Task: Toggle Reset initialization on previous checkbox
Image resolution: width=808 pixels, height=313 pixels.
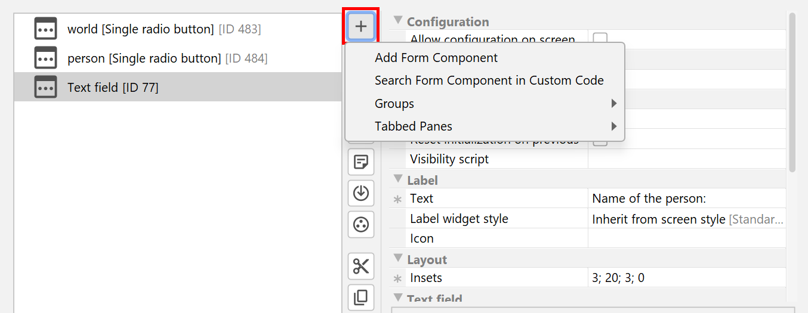Action: (x=600, y=142)
